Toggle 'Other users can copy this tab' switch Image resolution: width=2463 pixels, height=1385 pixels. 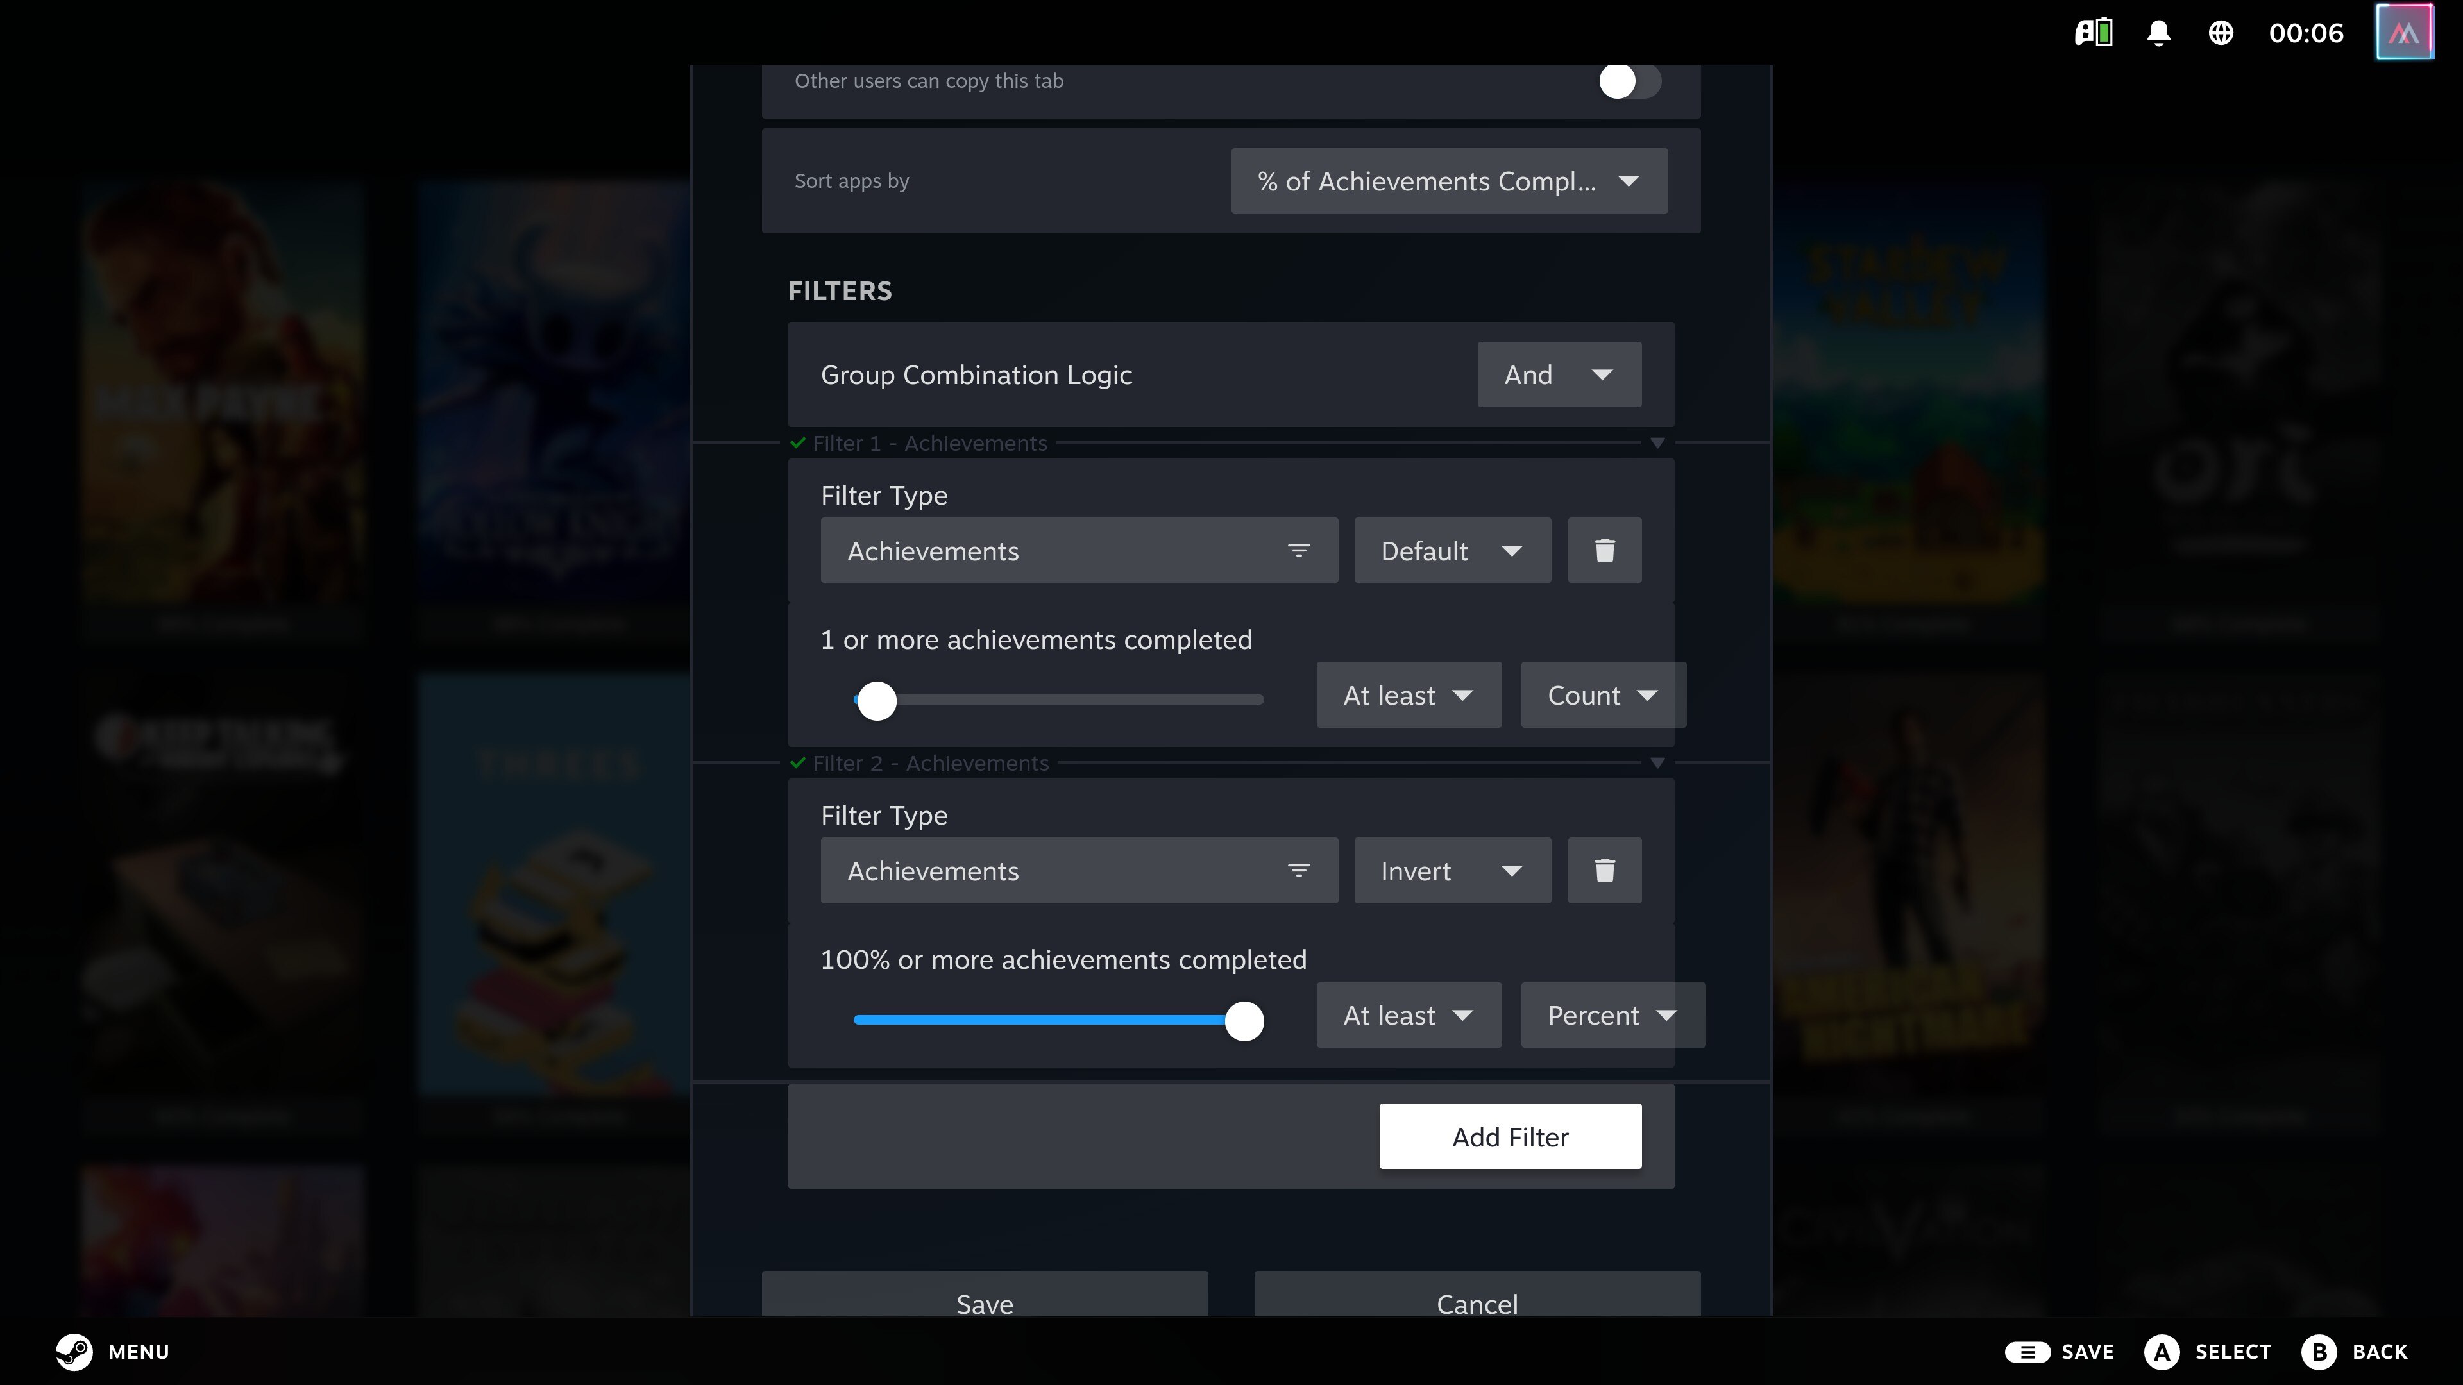(x=1629, y=81)
